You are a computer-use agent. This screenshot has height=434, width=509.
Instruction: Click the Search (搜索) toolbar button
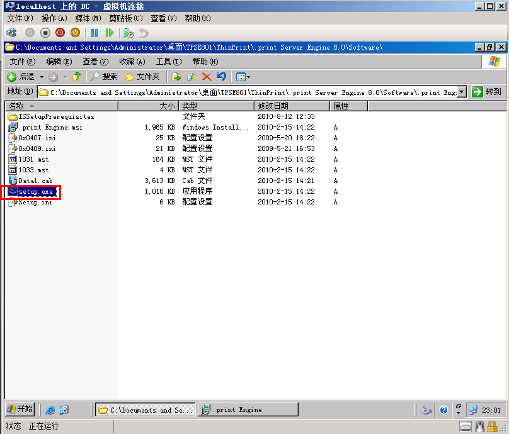pyautogui.click(x=103, y=77)
